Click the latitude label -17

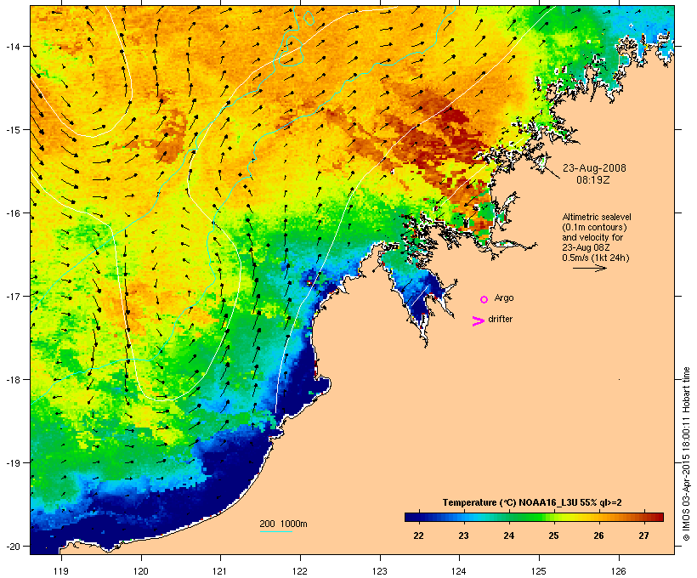point(13,296)
